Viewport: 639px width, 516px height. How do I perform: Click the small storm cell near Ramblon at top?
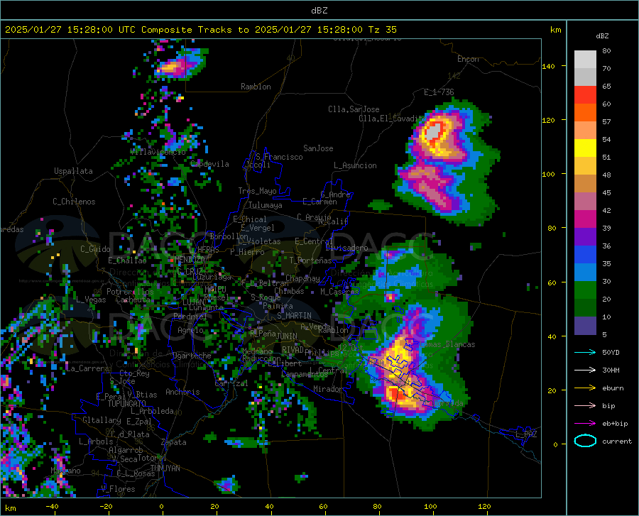tap(180, 64)
